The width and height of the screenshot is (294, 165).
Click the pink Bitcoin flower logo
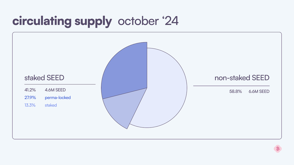pos(278,149)
